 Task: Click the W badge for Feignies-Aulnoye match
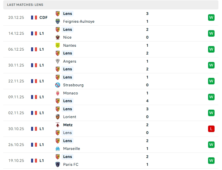211,18
